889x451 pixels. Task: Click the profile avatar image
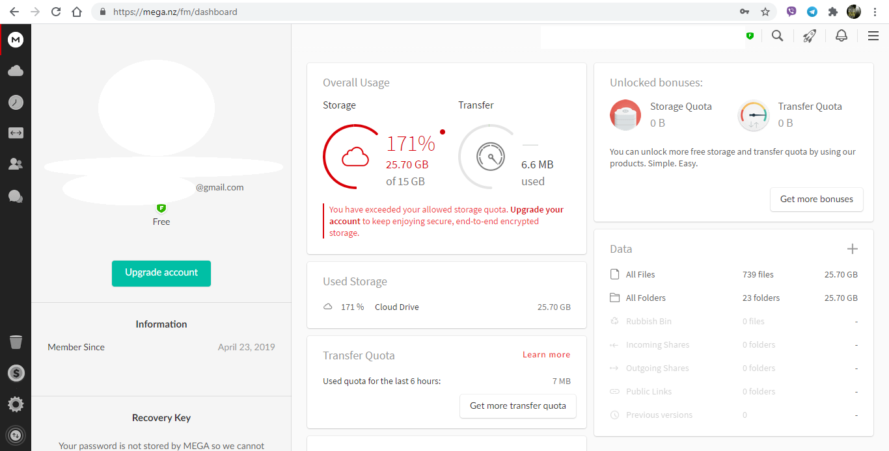[156, 108]
